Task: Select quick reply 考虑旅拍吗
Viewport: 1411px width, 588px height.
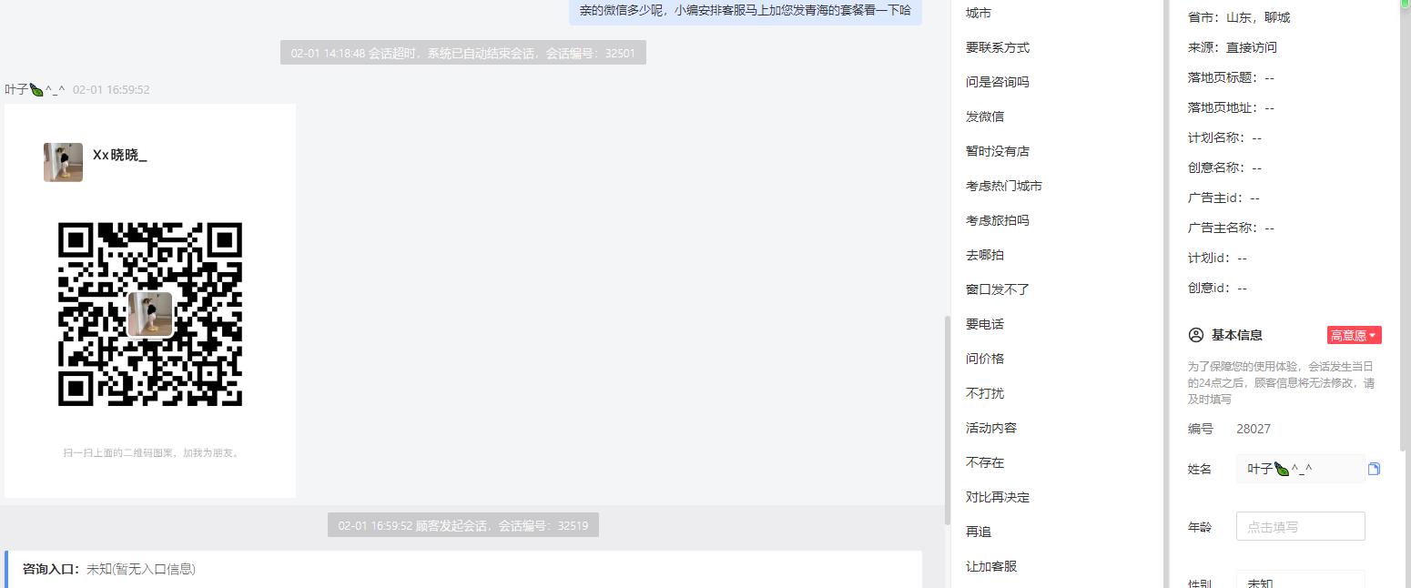Action: 998,220
